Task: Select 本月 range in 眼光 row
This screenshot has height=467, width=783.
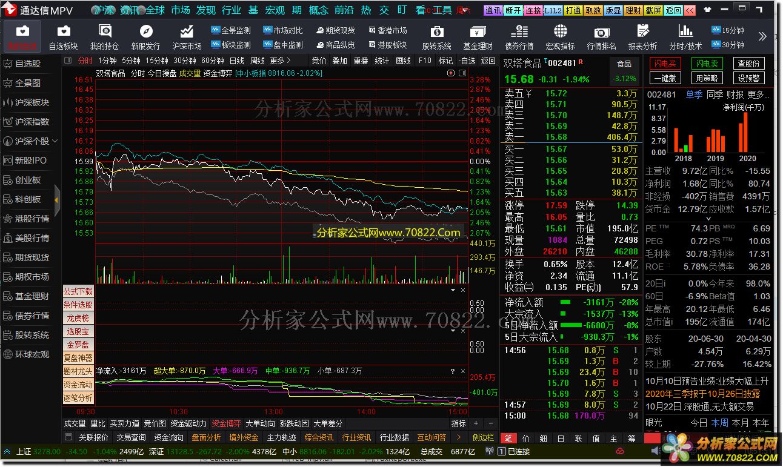Action: (x=741, y=423)
